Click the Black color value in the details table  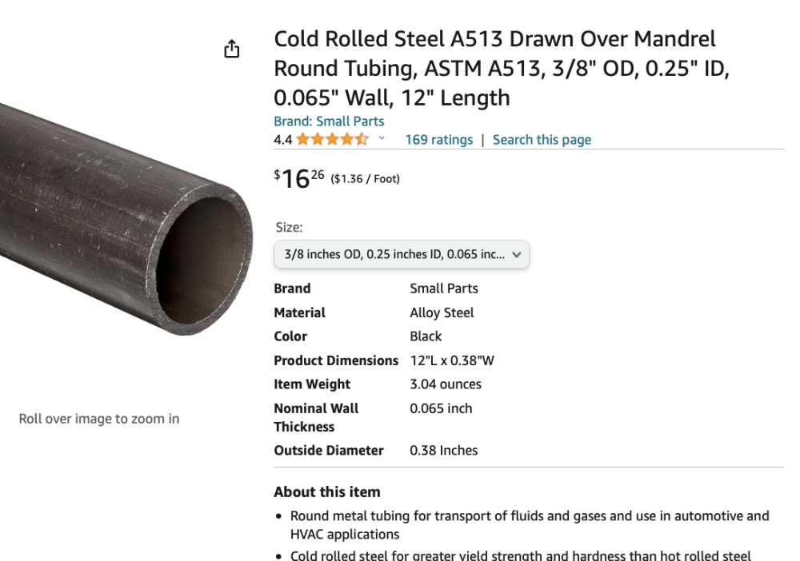pos(426,336)
